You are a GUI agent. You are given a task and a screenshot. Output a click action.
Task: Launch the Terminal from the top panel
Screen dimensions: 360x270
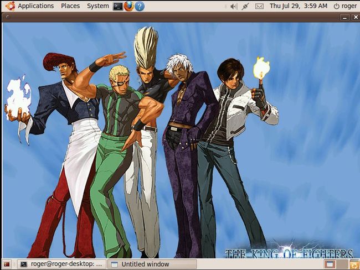[117, 6]
